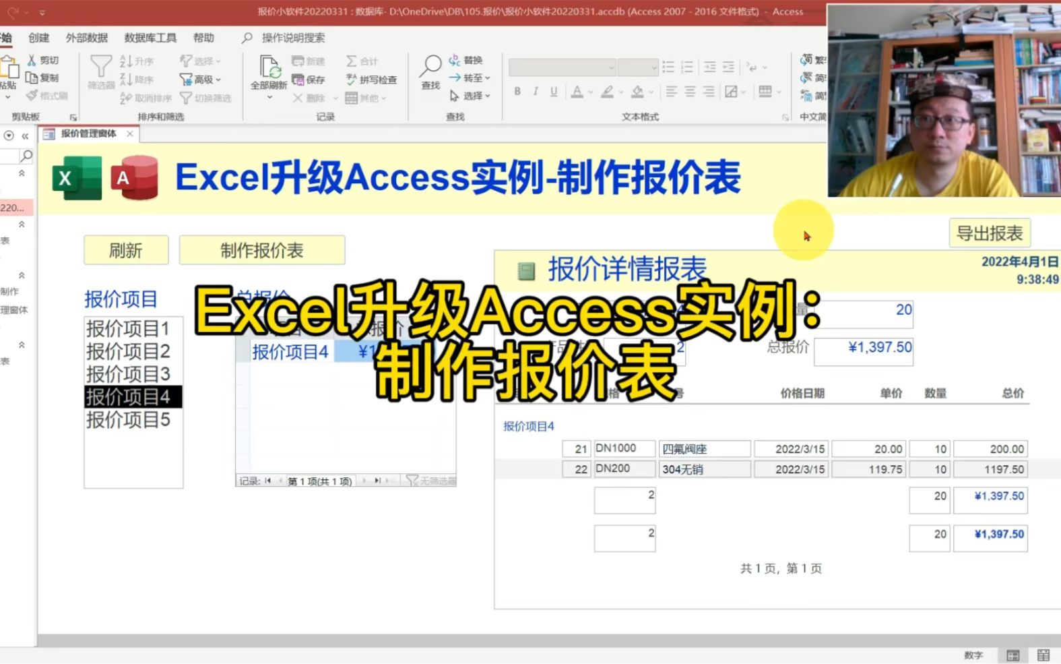Click the 刷新 button

[126, 251]
